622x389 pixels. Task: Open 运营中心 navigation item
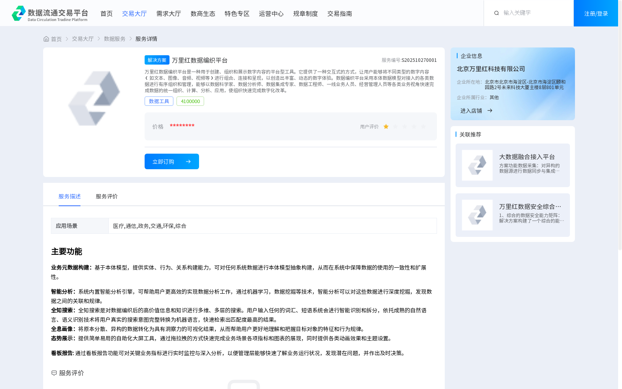(271, 14)
